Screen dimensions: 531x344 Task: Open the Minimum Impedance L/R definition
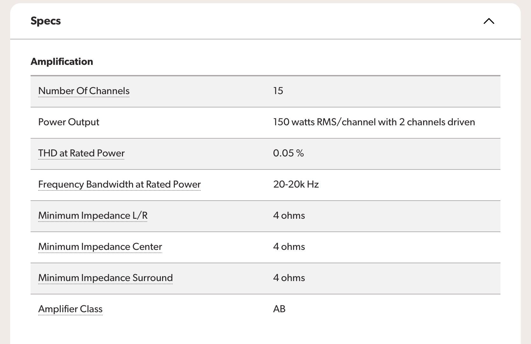coord(93,216)
